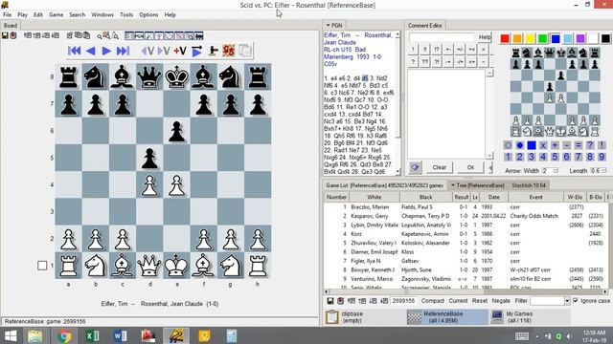613x344 pixels.
Task: Insert '??' blunder annotation
Action: coord(425,62)
